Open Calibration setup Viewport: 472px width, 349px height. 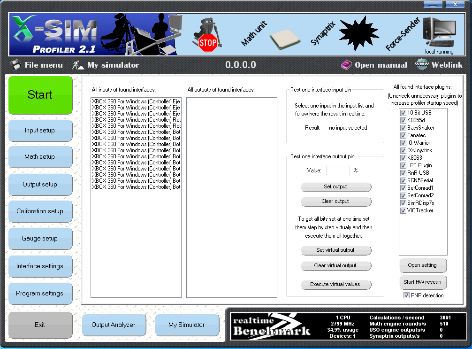point(40,211)
